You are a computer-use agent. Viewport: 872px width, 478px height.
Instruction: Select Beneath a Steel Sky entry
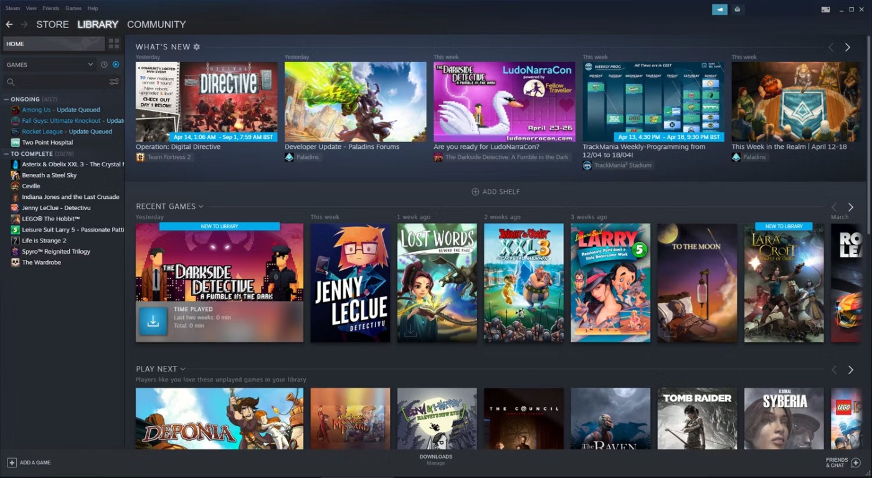pyautogui.click(x=49, y=175)
